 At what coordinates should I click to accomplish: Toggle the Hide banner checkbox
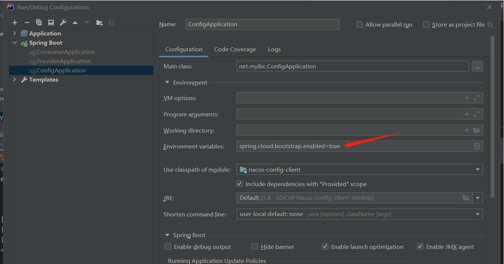coord(255,247)
